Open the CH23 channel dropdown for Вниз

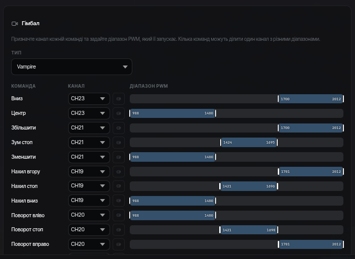point(89,99)
